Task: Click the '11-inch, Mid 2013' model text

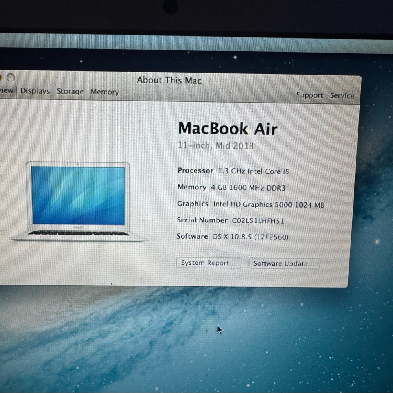Action: (x=215, y=146)
